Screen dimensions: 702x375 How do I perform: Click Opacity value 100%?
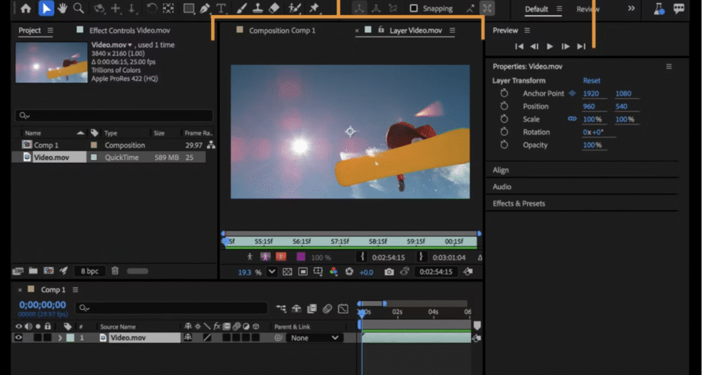pos(592,145)
